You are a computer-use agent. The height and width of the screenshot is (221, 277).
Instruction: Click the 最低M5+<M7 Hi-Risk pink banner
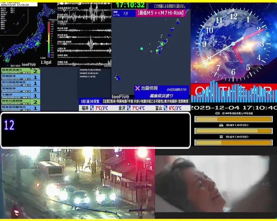(x=160, y=13)
